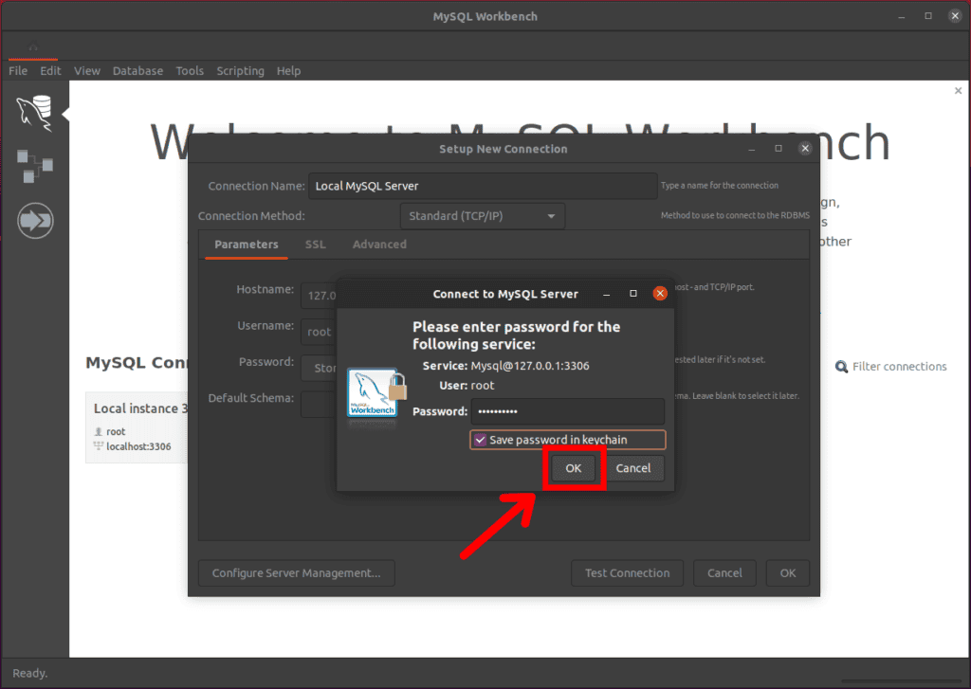This screenshot has width=971, height=689.
Task: Click the Store password button in Setup window
Action: click(321, 368)
